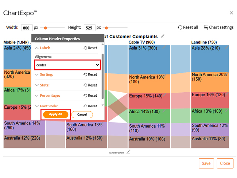237x178 pixels.
Task: Reset the Percentage section
Action: 90,96
